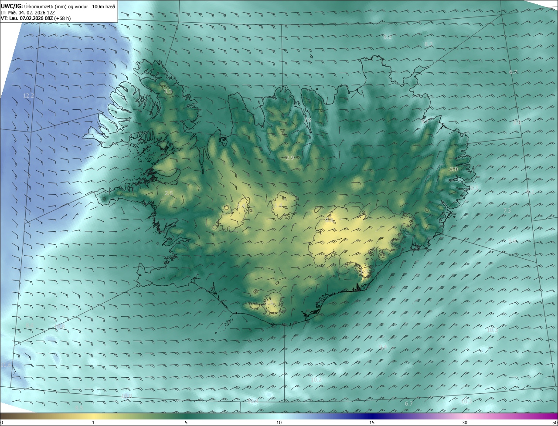Screen dimensions: 558x426
Task: Click the 2.5 value on the Snæfellsnes peninsula
Action: [169, 193]
